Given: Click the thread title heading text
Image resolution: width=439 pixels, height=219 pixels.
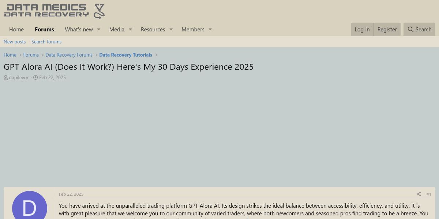Looking at the screenshot, I should coord(128,67).
